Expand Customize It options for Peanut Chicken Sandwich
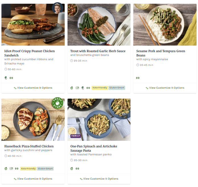Image resolution: width=198 pixels, height=187 pixels. point(33,88)
